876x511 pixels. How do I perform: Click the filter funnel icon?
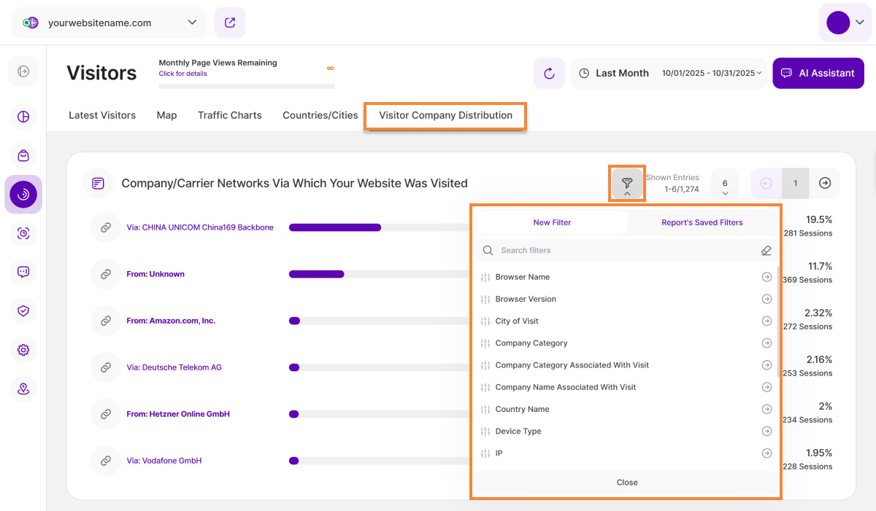pyautogui.click(x=627, y=183)
